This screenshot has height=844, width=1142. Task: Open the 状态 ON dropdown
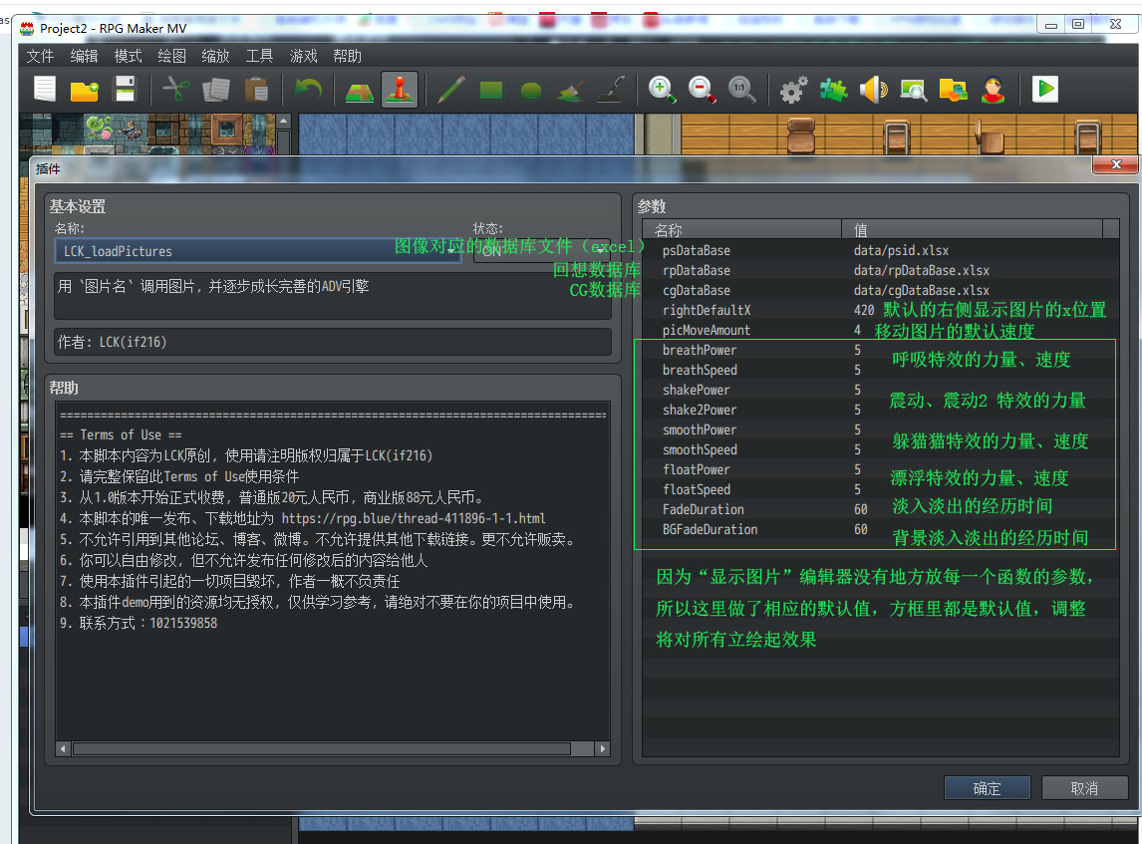(x=542, y=251)
